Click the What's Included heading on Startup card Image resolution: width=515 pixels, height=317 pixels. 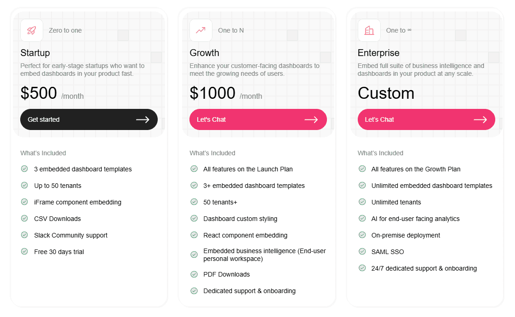point(43,153)
